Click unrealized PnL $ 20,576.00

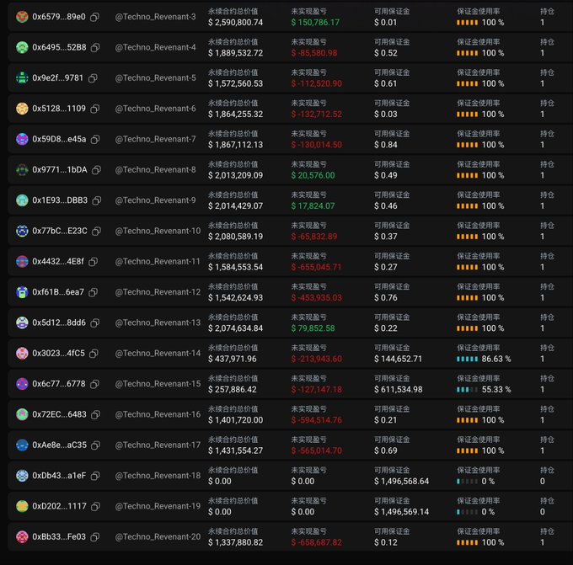tap(313, 175)
